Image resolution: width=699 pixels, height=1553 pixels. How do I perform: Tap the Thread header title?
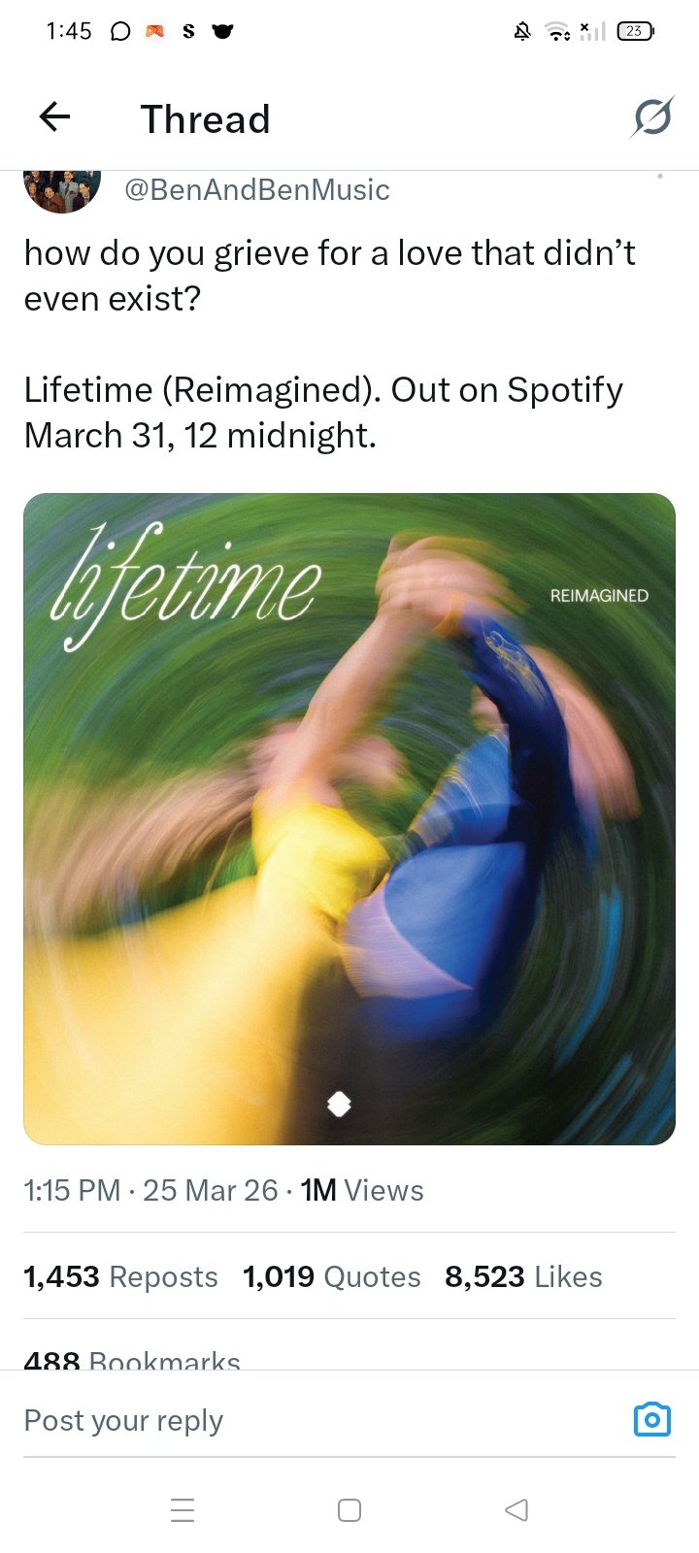206,118
